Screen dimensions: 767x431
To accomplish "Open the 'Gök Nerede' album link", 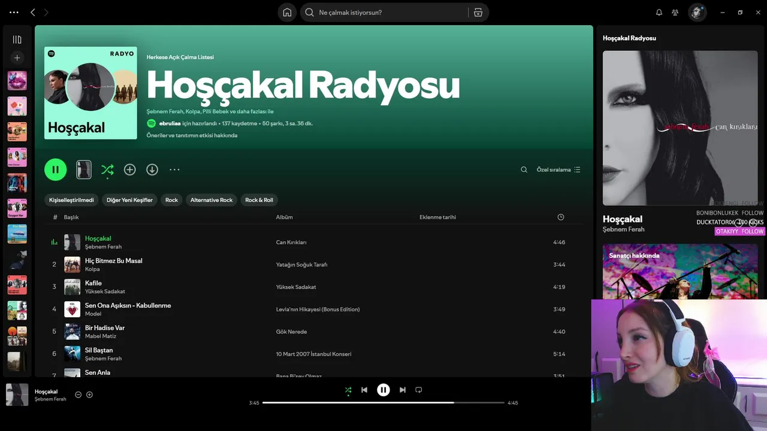I will 291,332.
